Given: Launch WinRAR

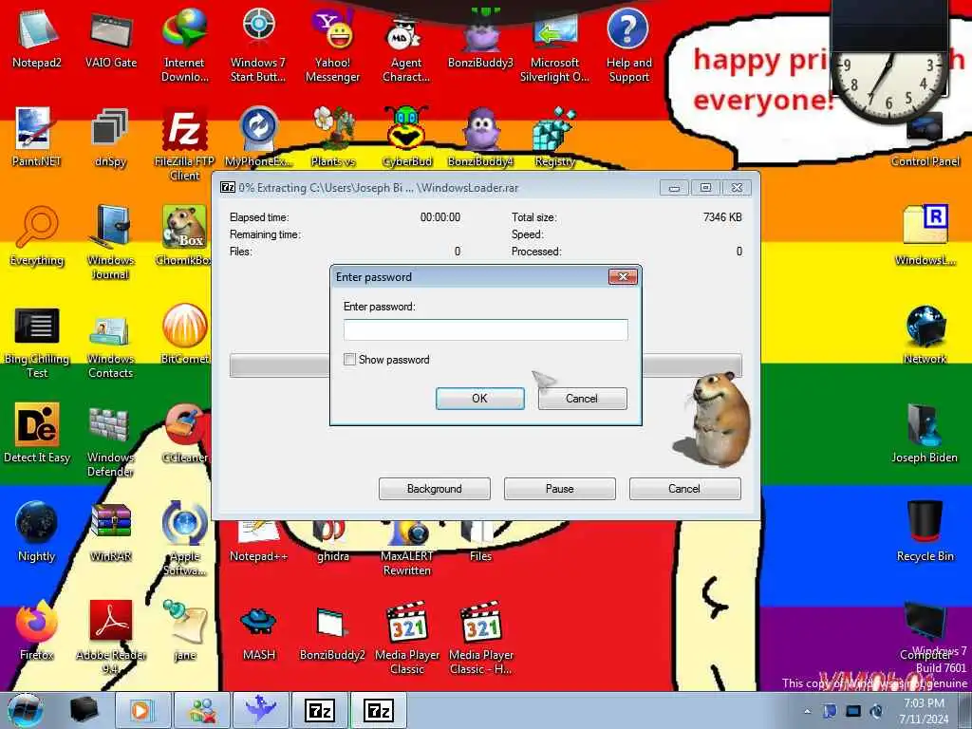Looking at the screenshot, I should click(x=111, y=532).
